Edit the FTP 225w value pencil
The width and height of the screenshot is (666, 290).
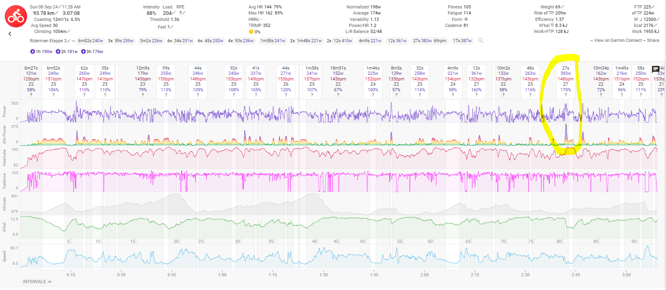point(653,7)
